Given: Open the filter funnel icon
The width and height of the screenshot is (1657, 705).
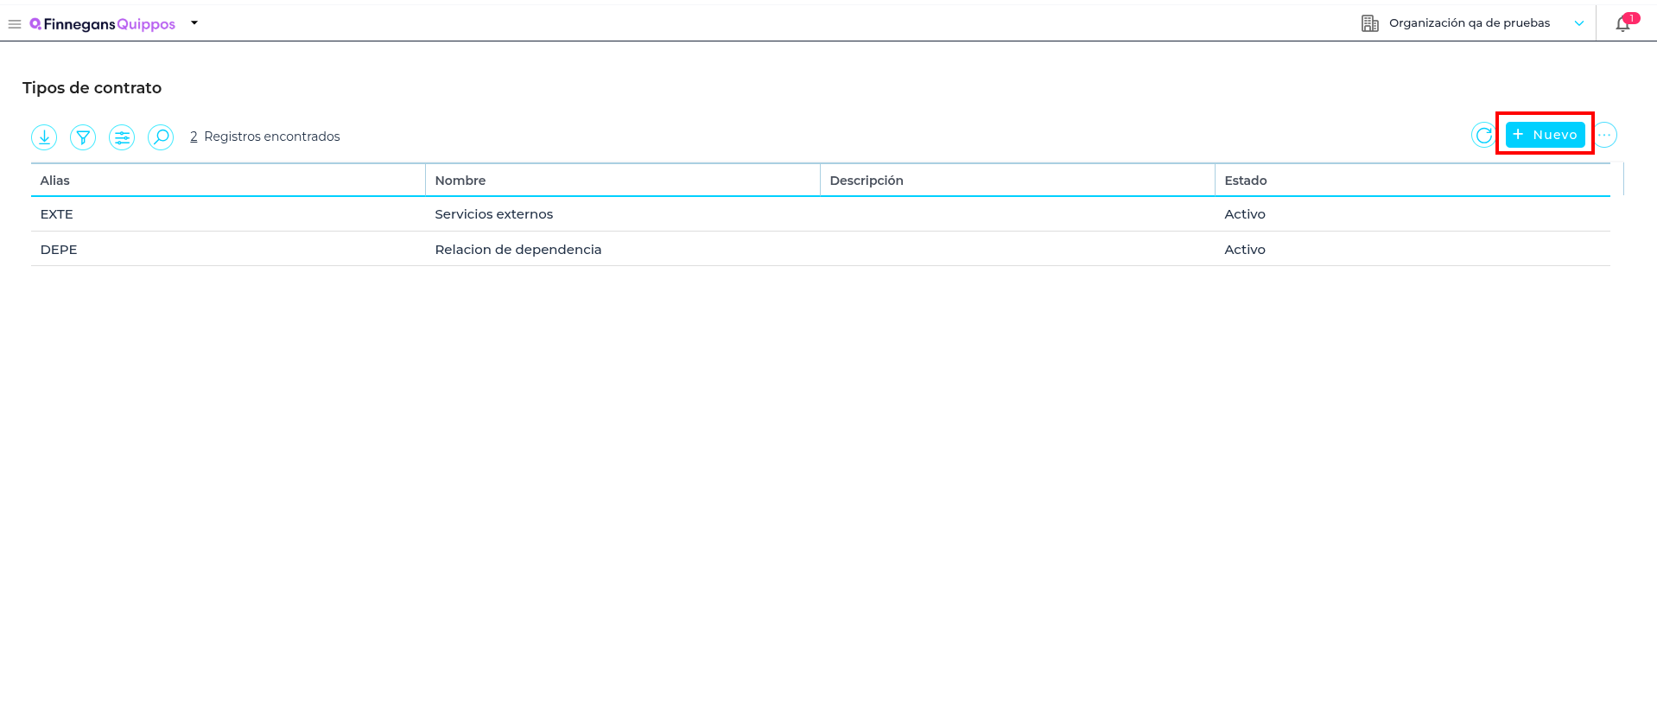Looking at the screenshot, I should pyautogui.click(x=83, y=137).
